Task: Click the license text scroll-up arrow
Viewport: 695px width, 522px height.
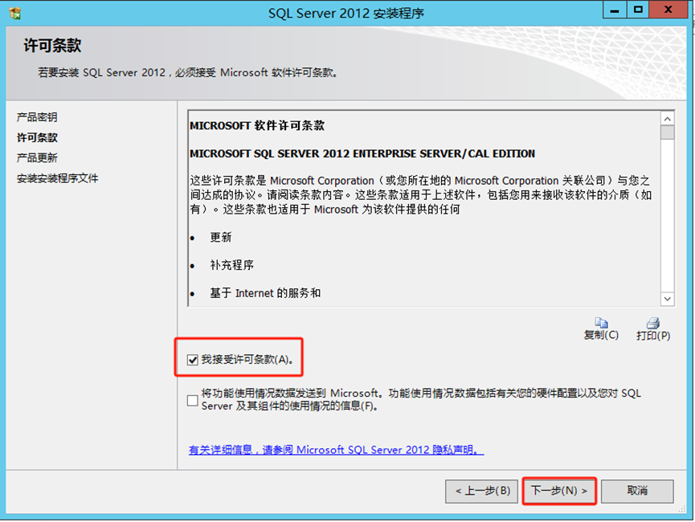Action: pos(667,118)
